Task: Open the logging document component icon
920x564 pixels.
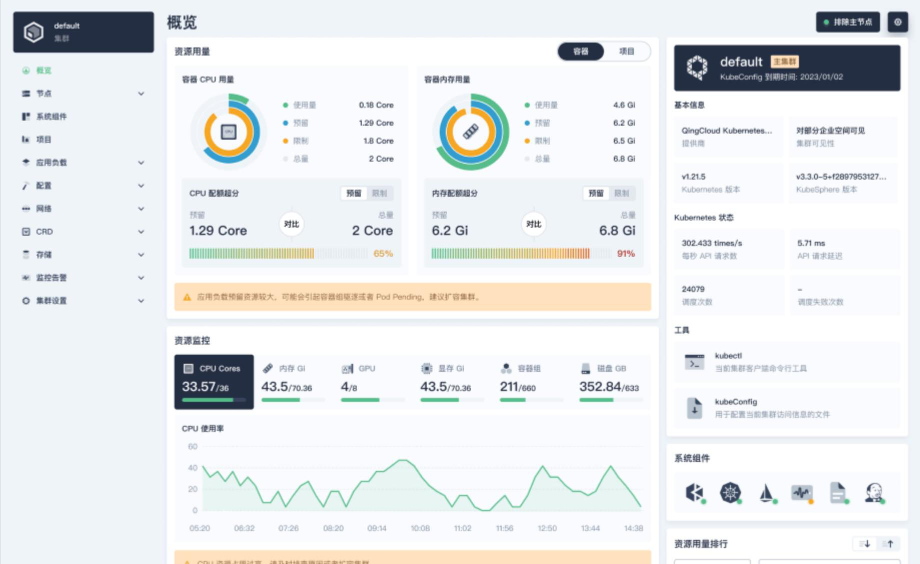Action: pos(838,492)
